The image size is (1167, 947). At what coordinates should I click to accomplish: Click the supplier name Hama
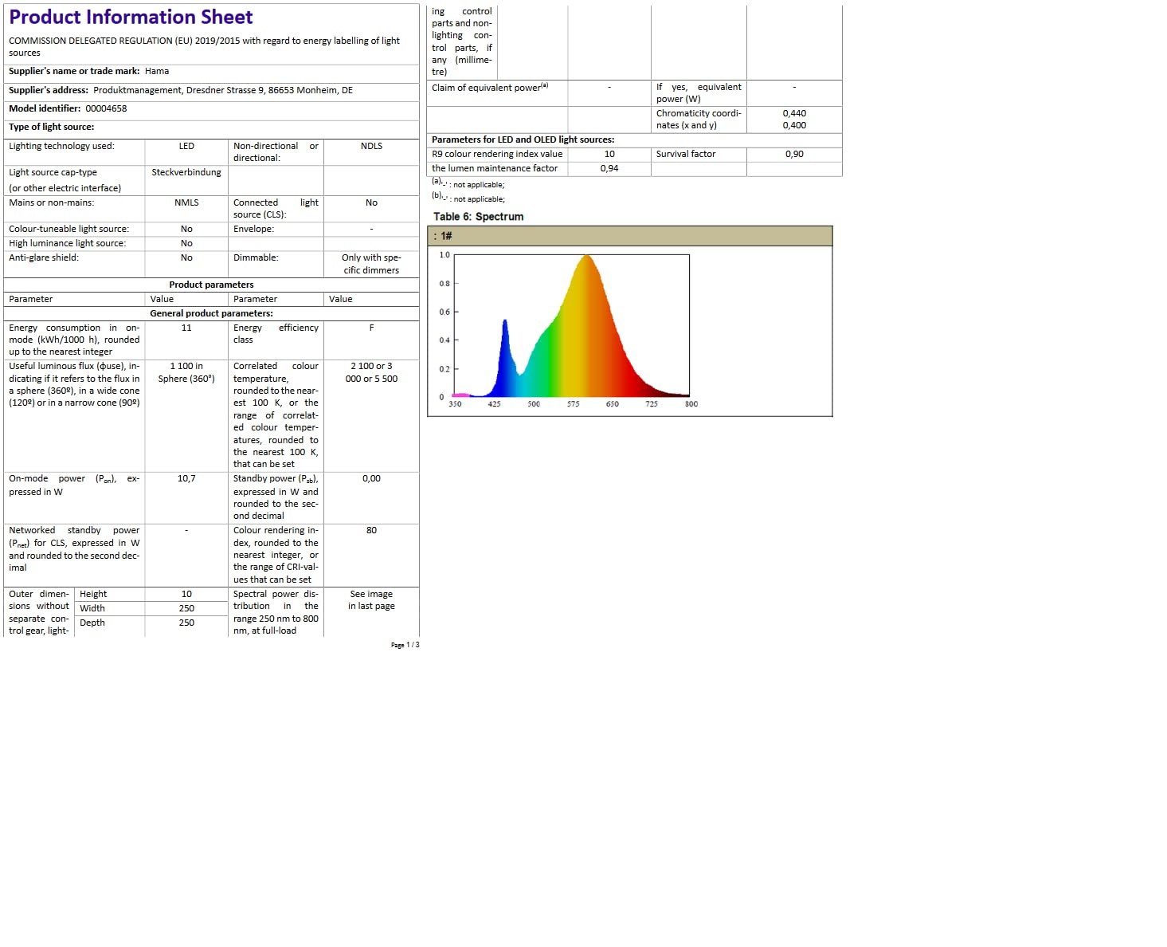point(157,71)
